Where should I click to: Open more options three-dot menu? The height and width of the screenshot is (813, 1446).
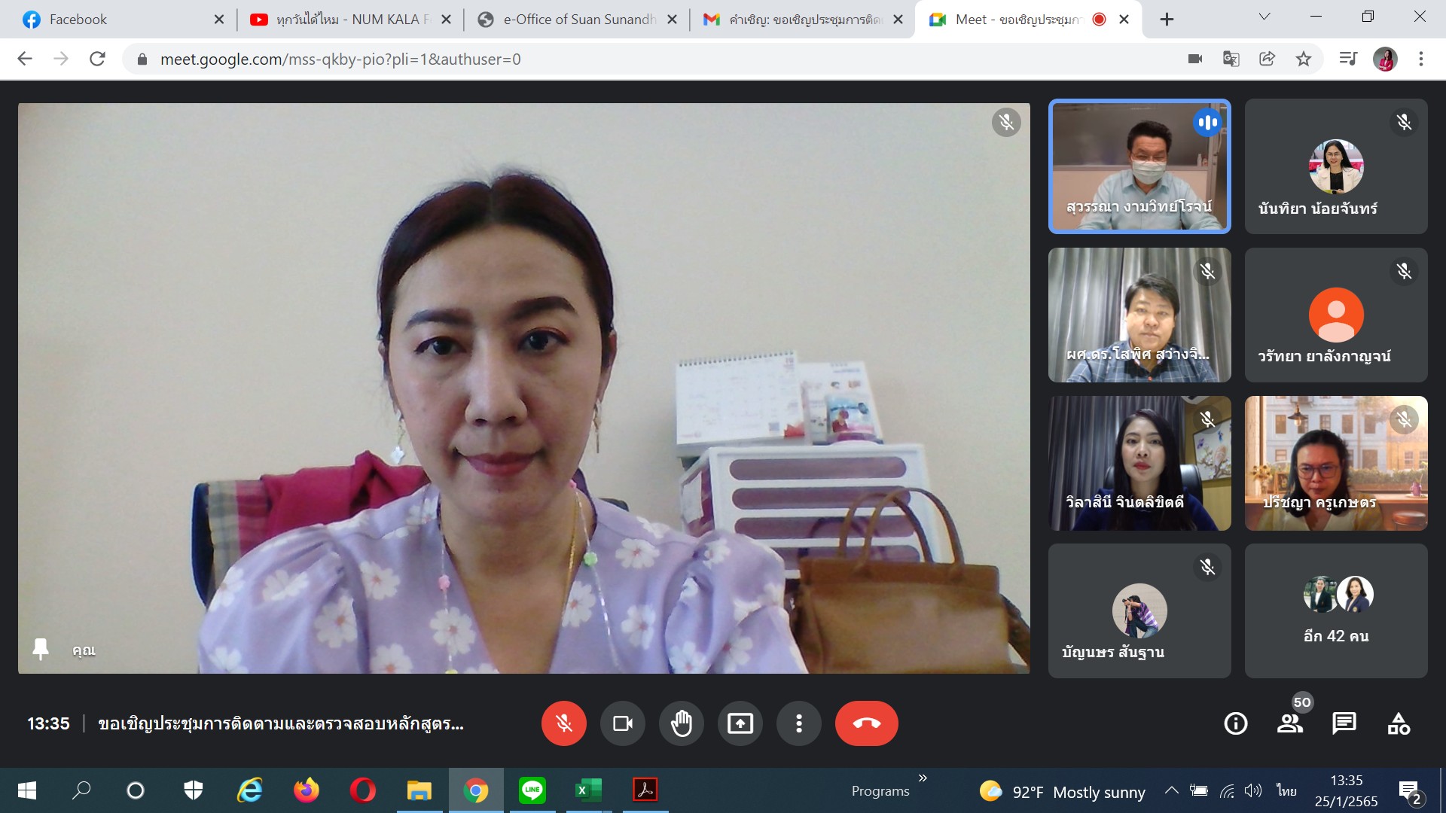[798, 723]
